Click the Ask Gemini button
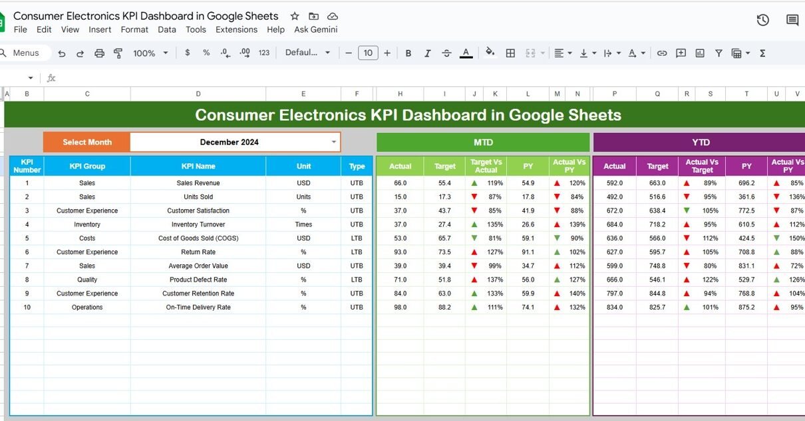Viewport: 805px width, 421px height. point(315,29)
